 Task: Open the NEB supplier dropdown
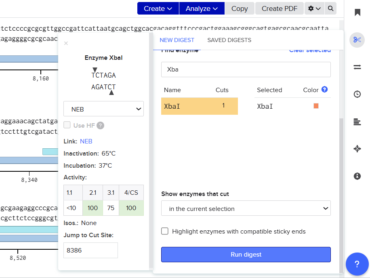click(x=103, y=109)
